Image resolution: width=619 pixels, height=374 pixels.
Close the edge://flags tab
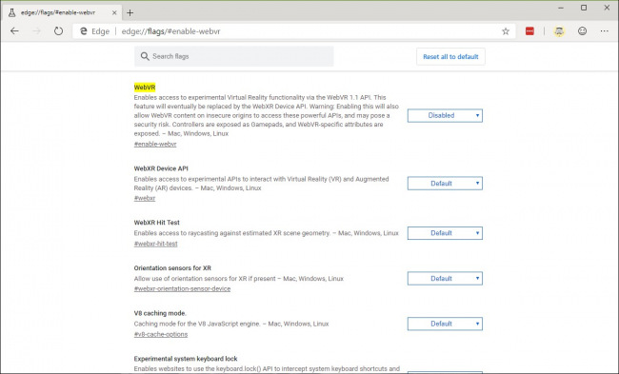tap(114, 12)
